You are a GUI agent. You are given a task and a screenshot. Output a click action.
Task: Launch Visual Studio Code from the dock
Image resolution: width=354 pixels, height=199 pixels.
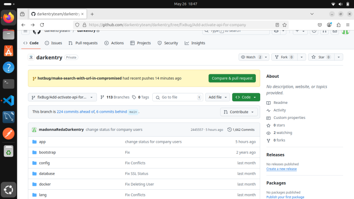coord(8,100)
